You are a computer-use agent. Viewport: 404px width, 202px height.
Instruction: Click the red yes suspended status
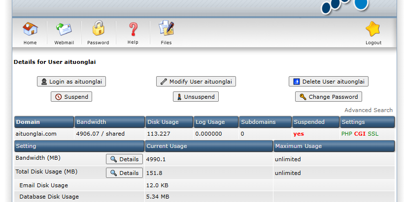(x=299, y=134)
